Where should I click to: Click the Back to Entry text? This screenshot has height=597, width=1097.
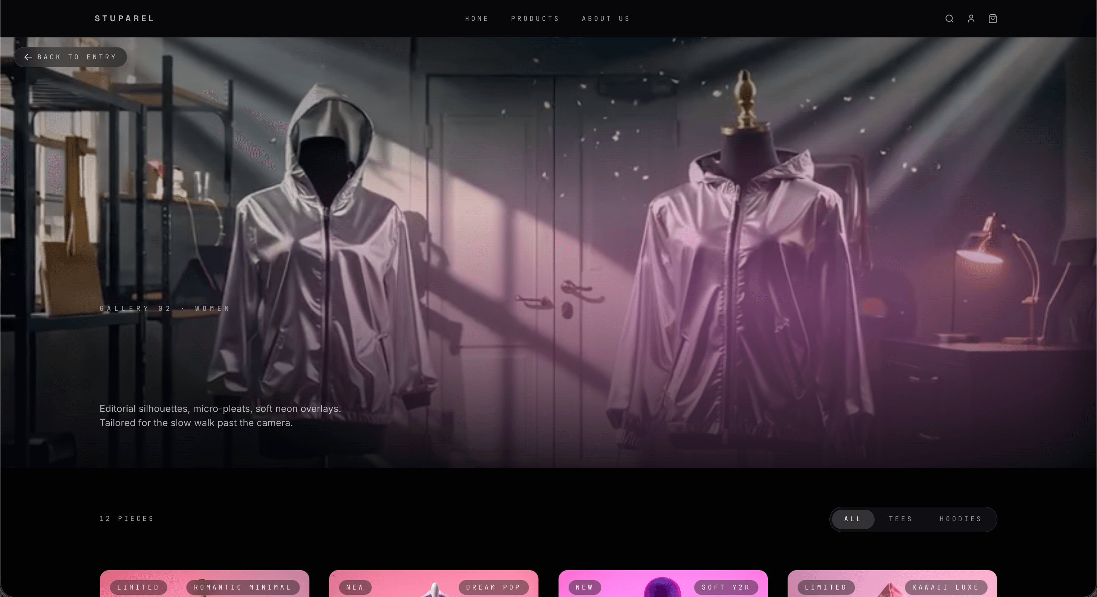coord(77,57)
